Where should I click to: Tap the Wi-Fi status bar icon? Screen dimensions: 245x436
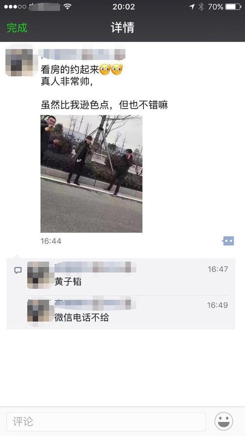67,7
